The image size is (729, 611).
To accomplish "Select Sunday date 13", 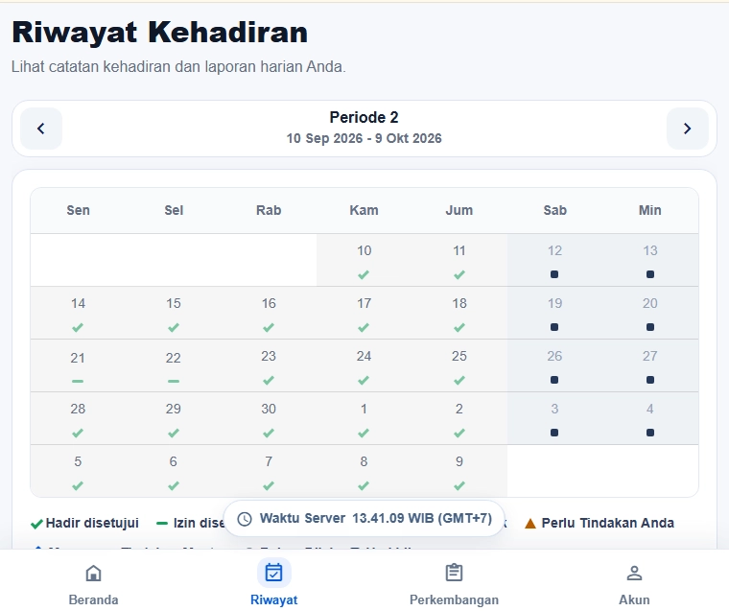I will point(650,260).
